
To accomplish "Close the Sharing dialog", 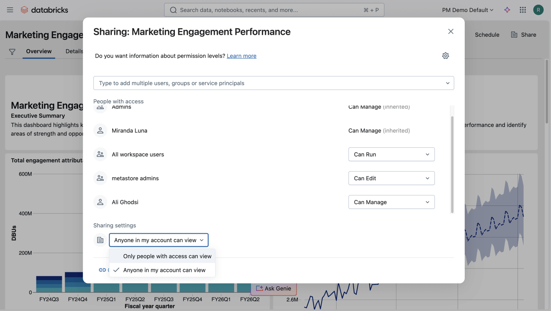I will click(450, 32).
